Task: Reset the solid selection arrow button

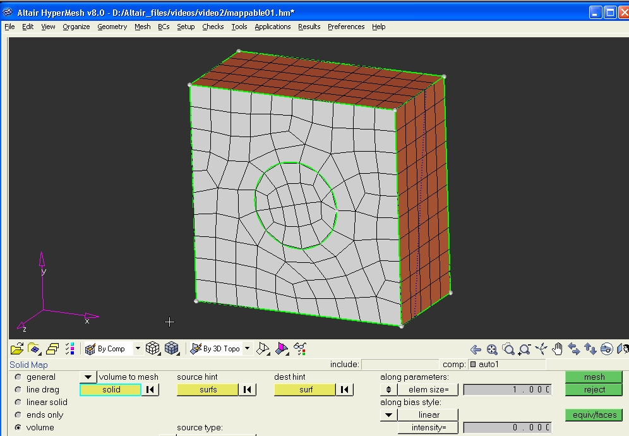Action: click(x=150, y=389)
